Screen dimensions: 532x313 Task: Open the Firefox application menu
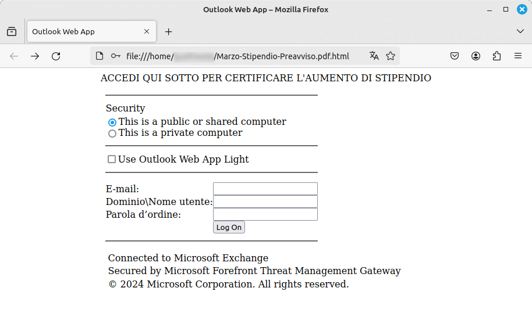(x=518, y=56)
